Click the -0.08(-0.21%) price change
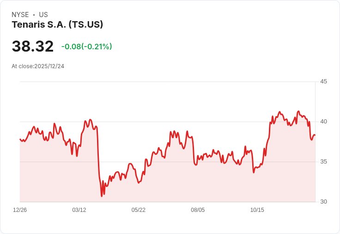The width and height of the screenshot is (340, 234). tap(87, 47)
